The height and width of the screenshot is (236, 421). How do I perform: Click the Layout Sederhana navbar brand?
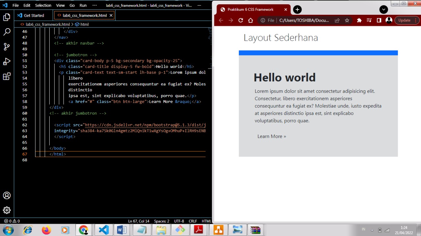[281, 38]
